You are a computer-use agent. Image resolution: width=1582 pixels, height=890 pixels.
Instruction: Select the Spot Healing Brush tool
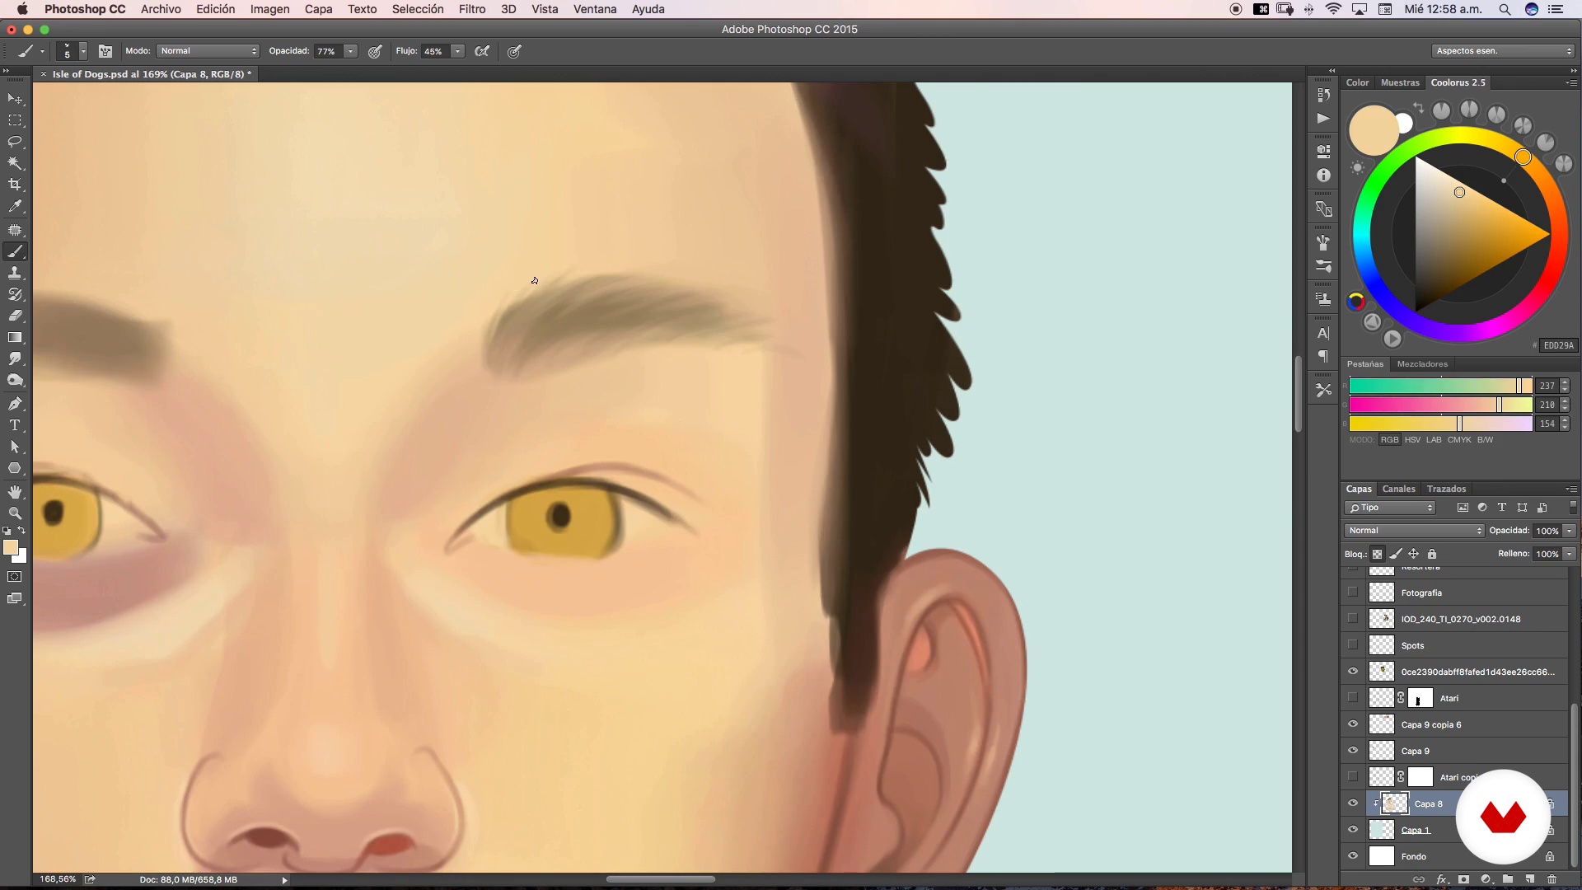tap(15, 230)
